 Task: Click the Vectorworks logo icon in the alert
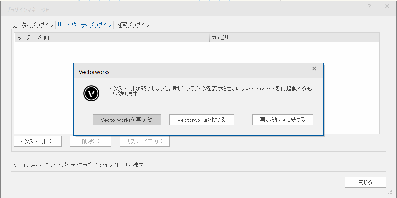(91, 94)
